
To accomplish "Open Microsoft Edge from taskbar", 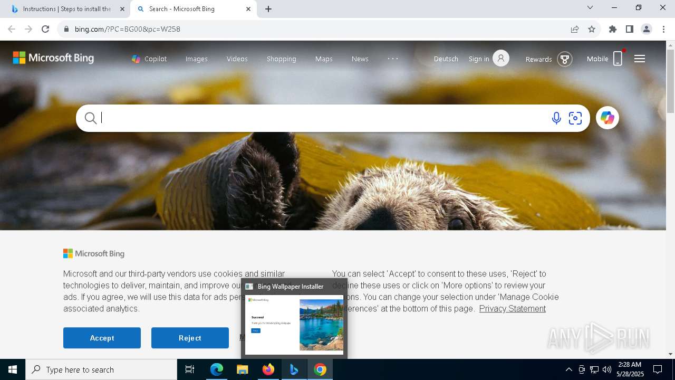I will point(217,369).
